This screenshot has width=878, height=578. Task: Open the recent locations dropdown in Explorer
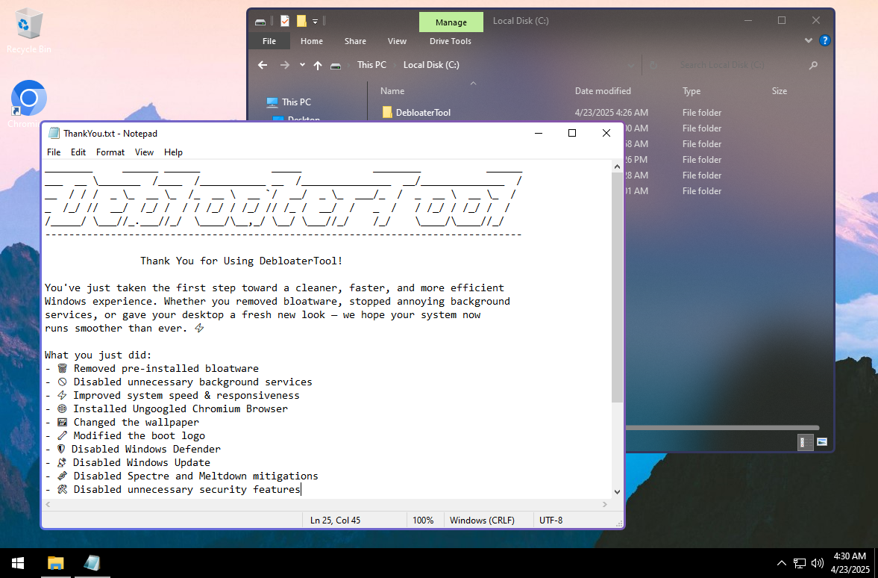[x=302, y=65]
